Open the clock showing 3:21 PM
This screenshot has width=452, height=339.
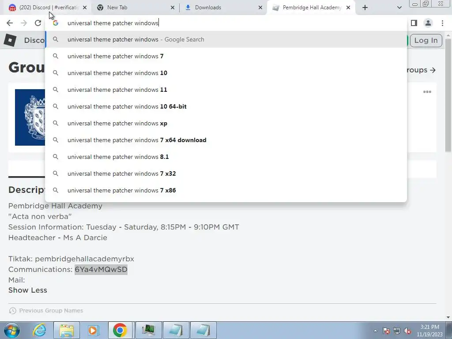pyautogui.click(x=429, y=331)
